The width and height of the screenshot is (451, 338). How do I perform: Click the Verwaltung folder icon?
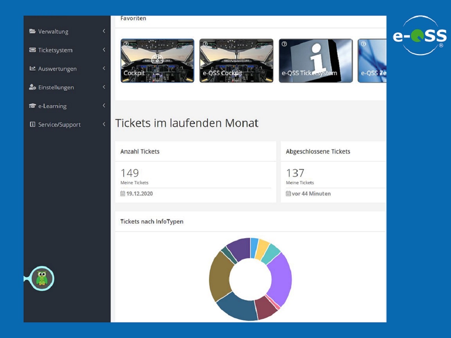coord(32,31)
